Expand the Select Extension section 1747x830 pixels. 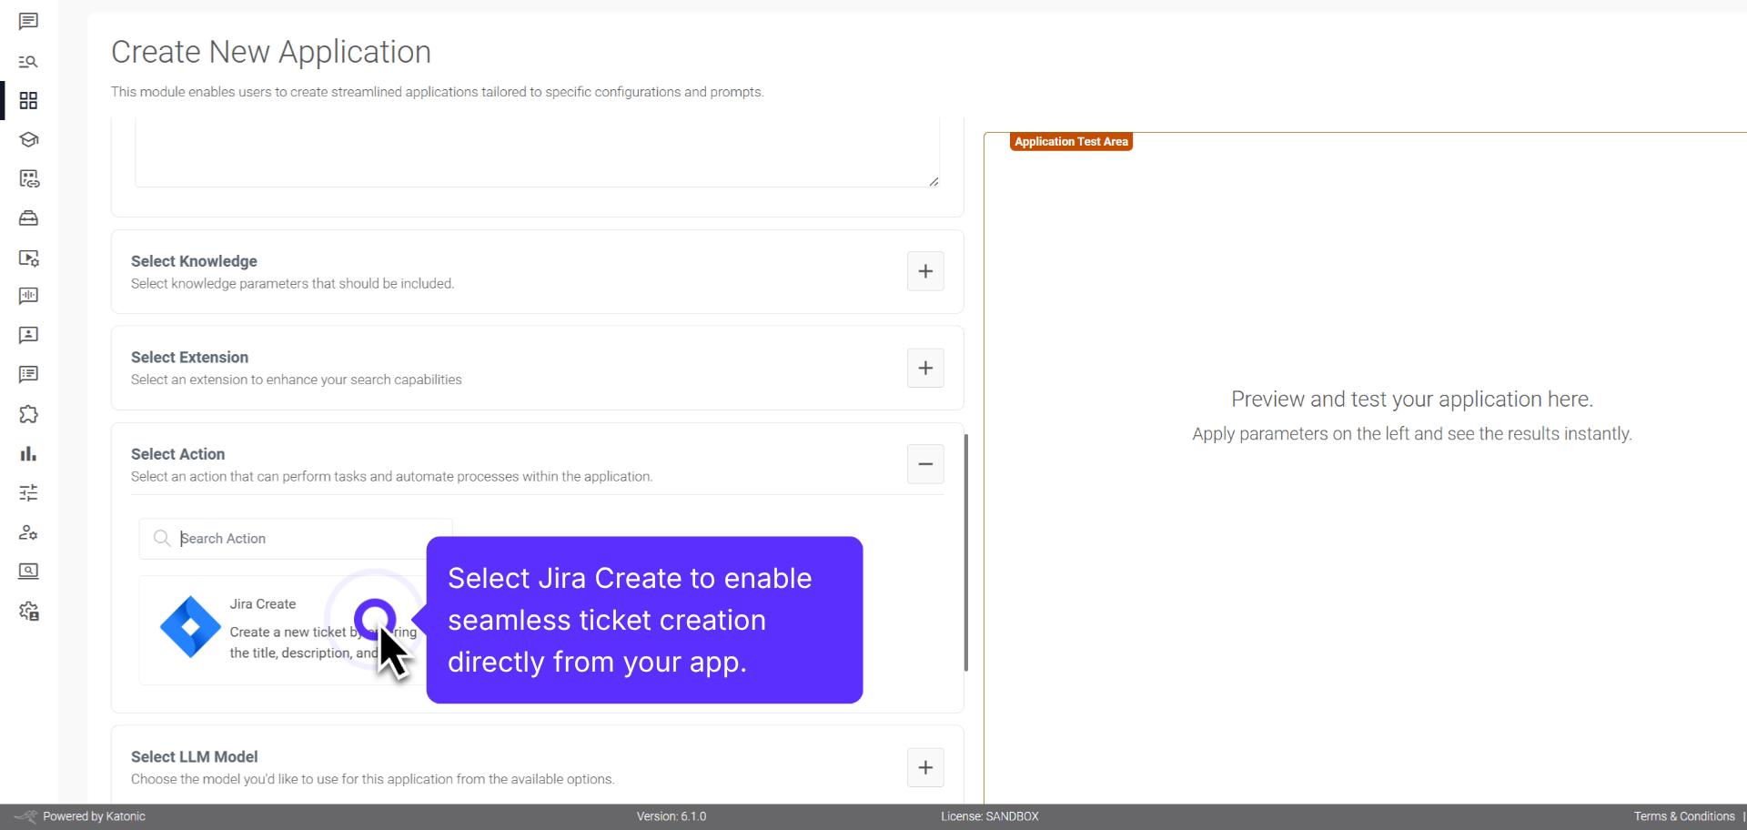pyautogui.click(x=924, y=368)
